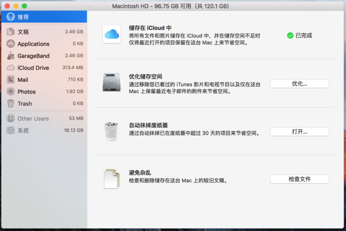Select the Other Users sidebar item
Image resolution: width=346 pixels, height=231 pixels.
point(44,118)
